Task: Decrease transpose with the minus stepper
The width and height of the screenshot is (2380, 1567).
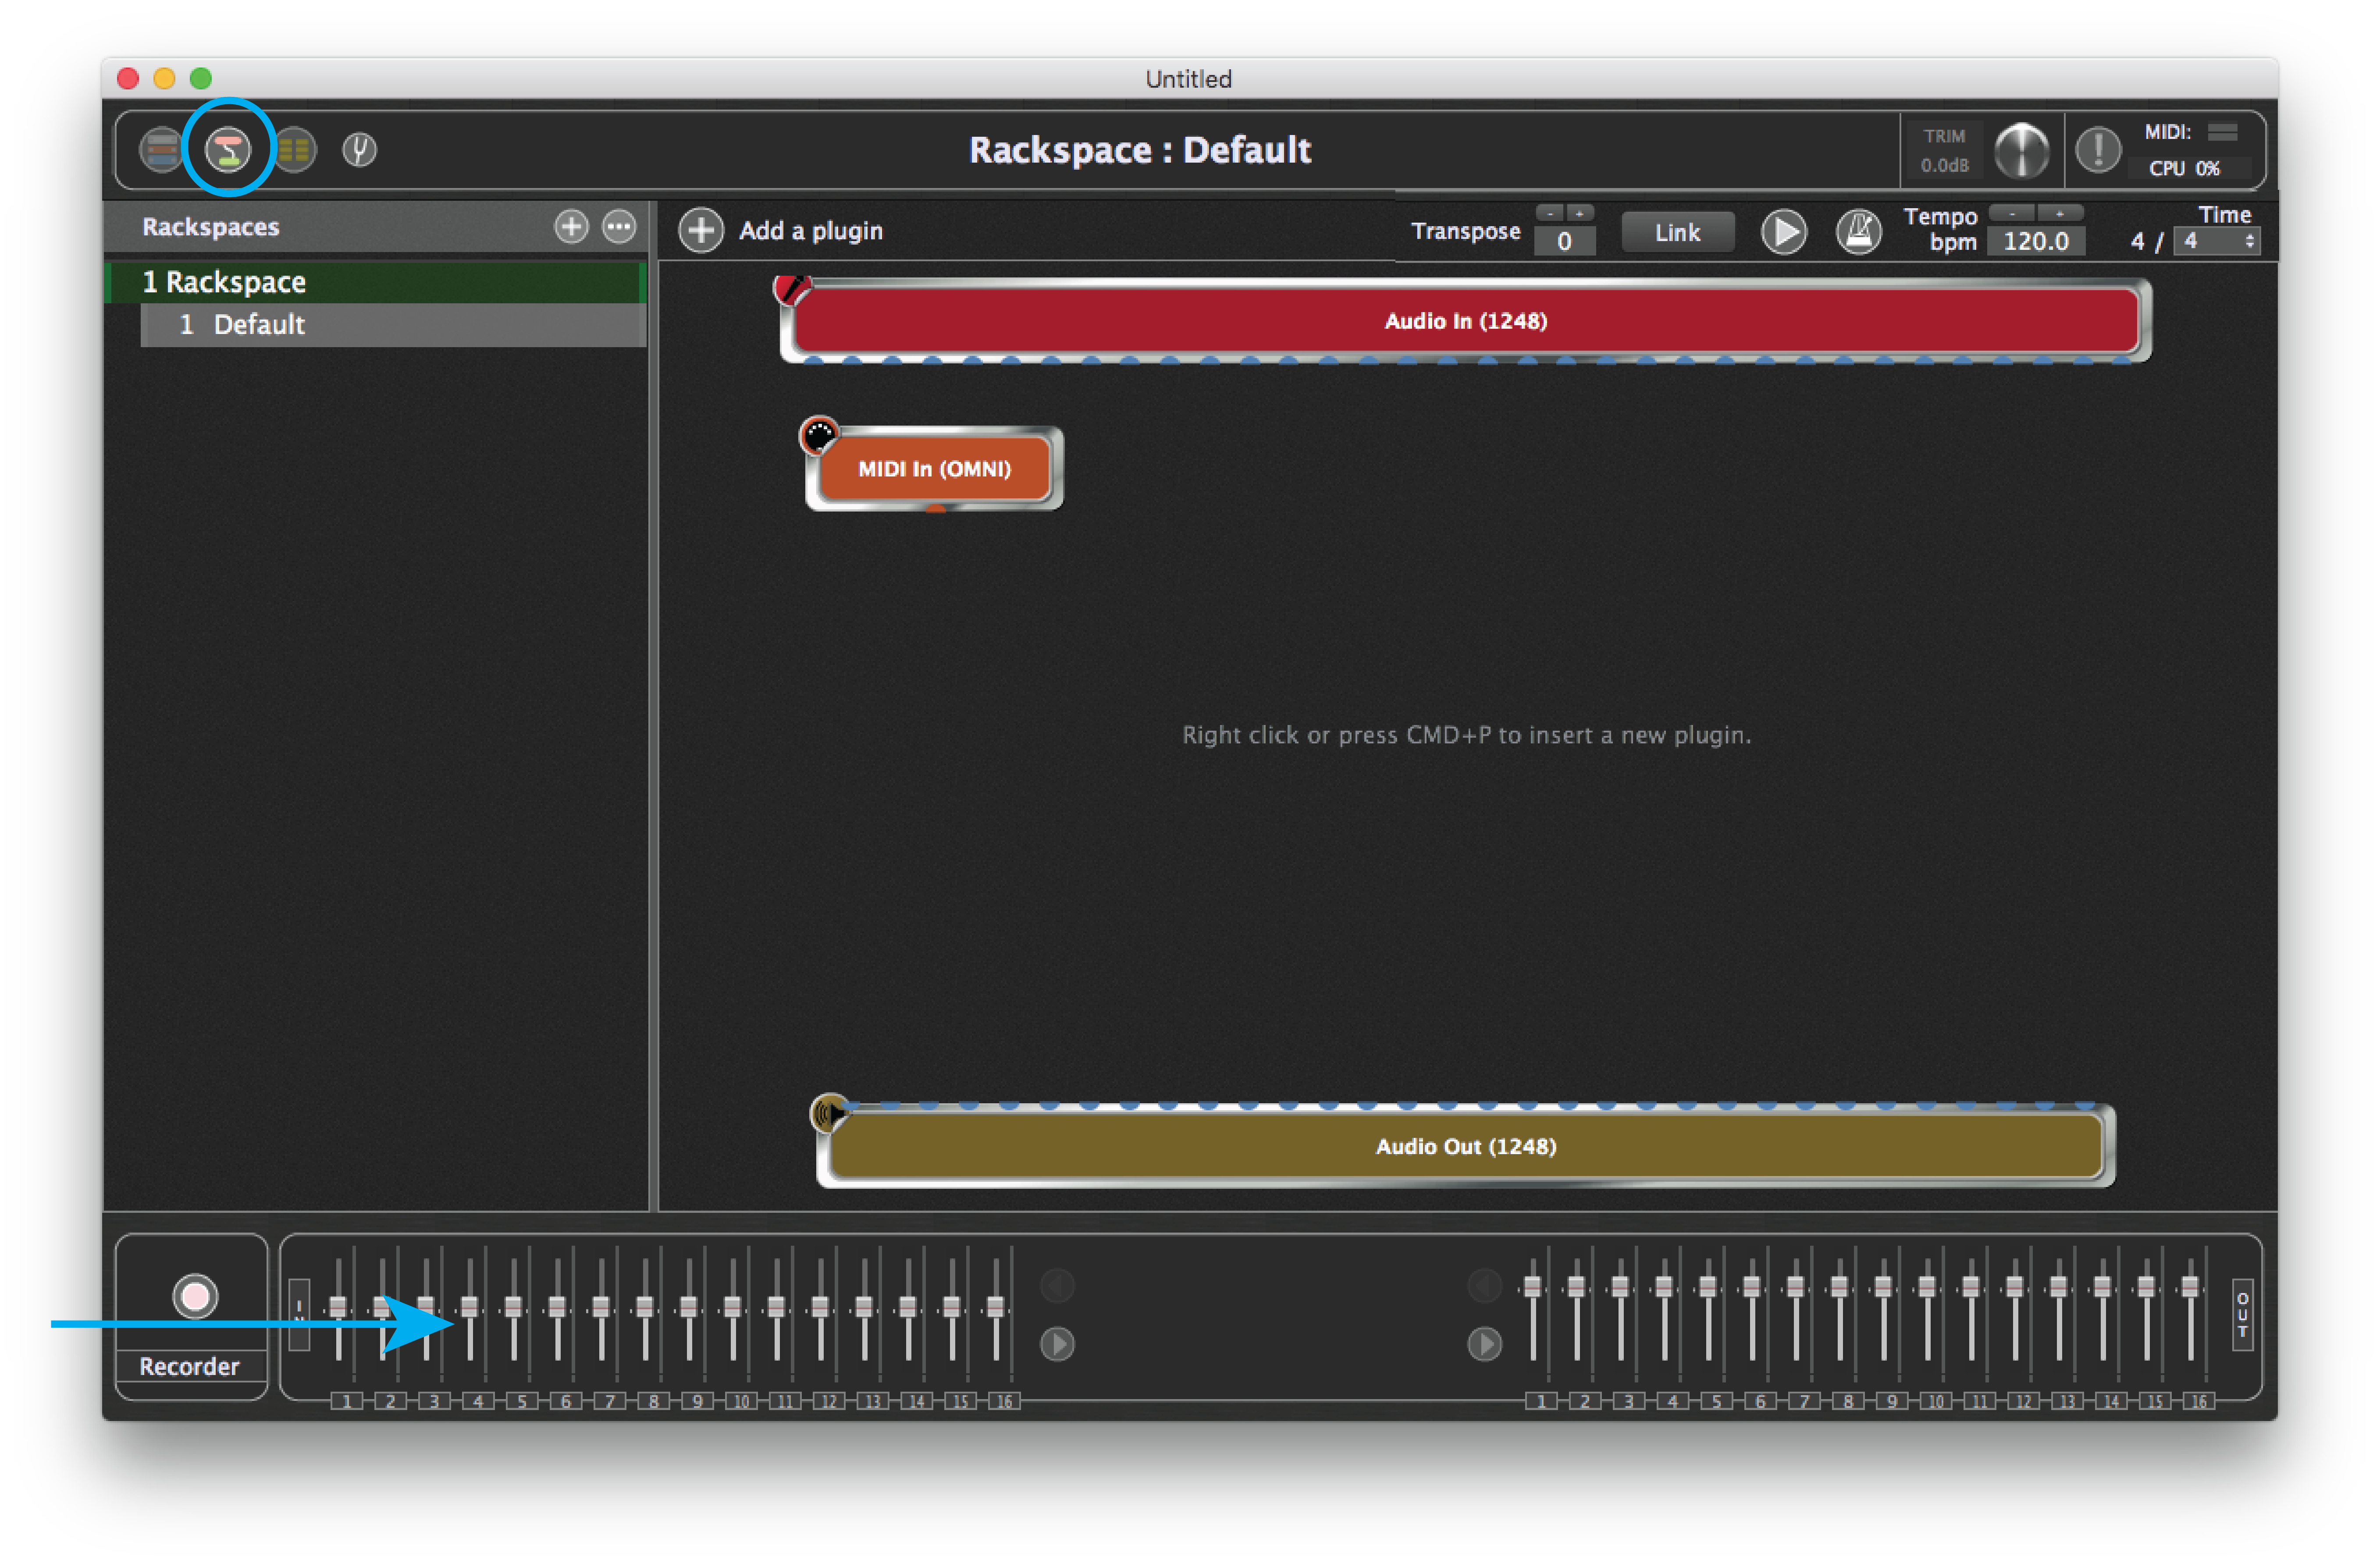Action: pyautogui.click(x=1550, y=213)
